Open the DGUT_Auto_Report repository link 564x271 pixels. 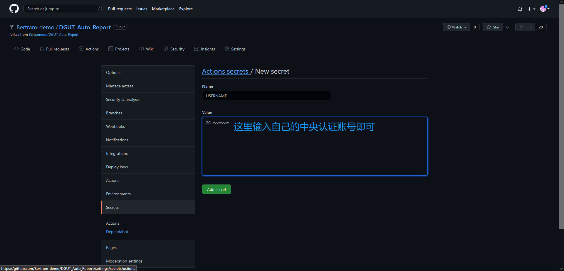coord(85,27)
